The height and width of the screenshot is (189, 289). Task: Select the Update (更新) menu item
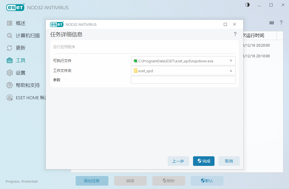point(21,48)
